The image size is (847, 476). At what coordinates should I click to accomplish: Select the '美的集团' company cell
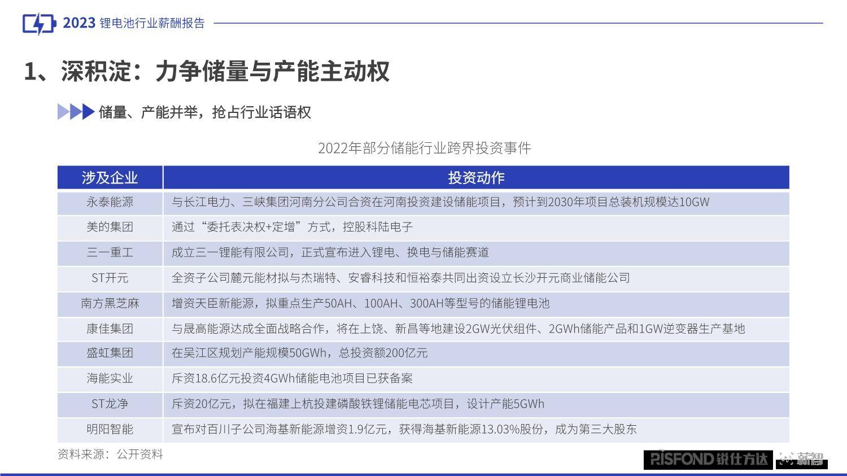(110, 227)
